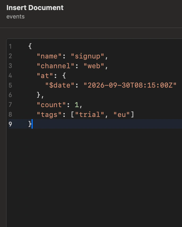This screenshot has width=182, height=227.
Task: Click line number 6 in the gutter
Action: (x=10, y=95)
